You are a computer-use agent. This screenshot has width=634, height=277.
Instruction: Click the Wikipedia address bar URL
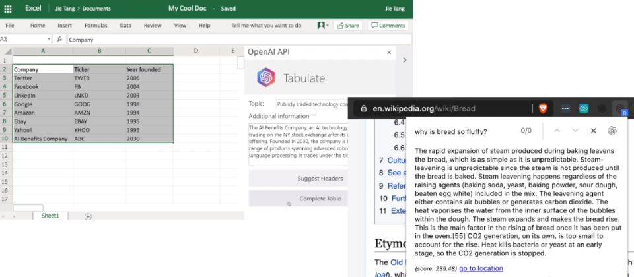424,108
